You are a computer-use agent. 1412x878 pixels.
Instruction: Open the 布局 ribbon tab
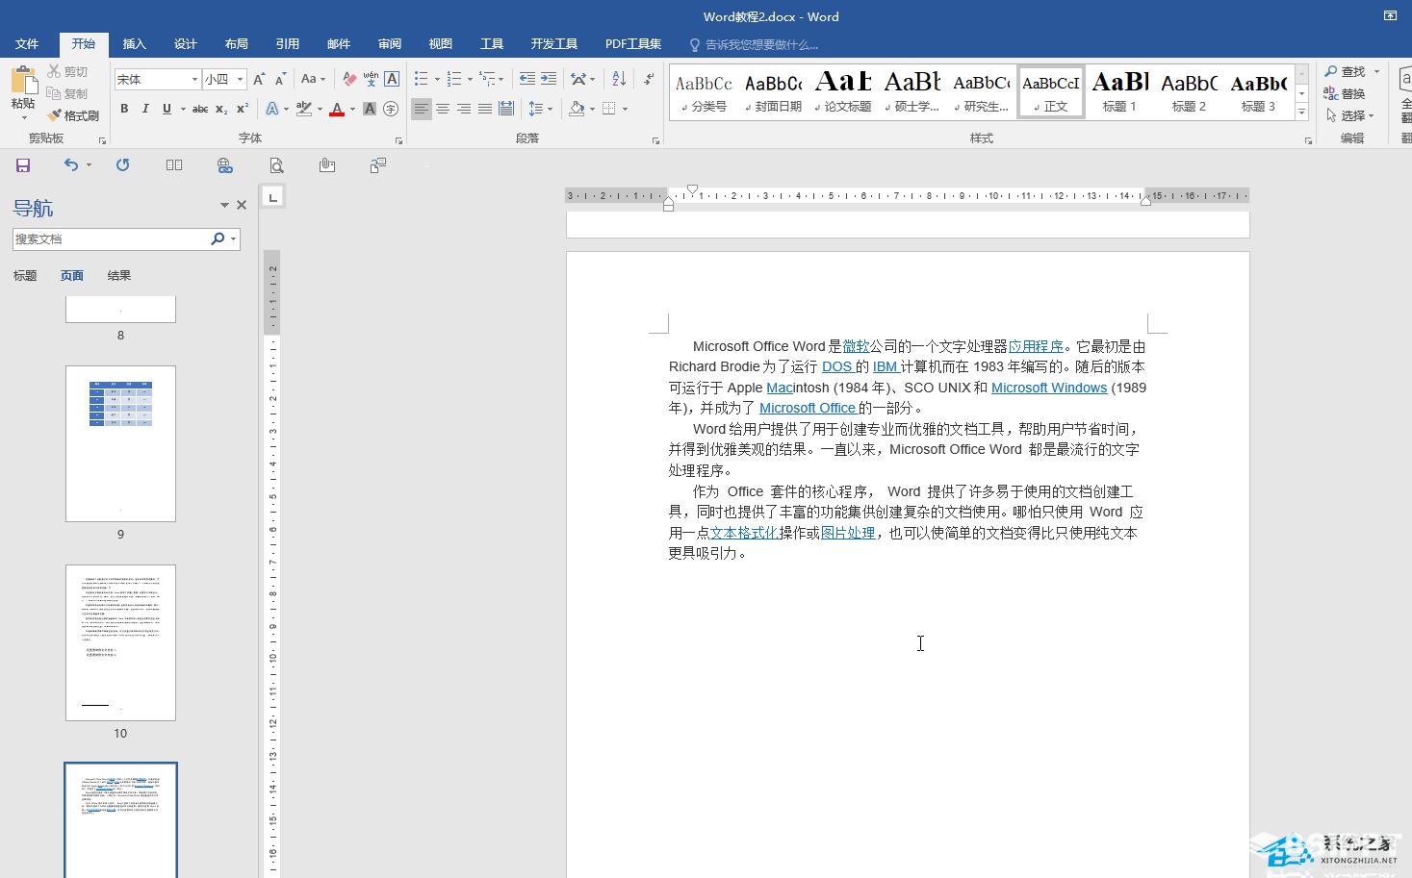pos(237,44)
